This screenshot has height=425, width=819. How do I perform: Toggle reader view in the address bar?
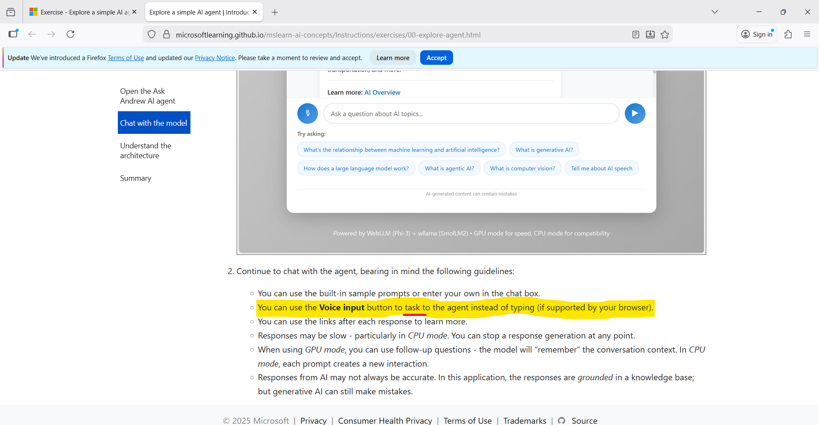pos(636,35)
